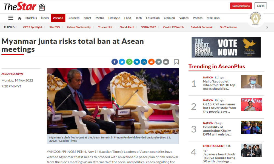This screenshot has height=164, width=274.
Task: Share article on Twitter
Action: point(122,62)
